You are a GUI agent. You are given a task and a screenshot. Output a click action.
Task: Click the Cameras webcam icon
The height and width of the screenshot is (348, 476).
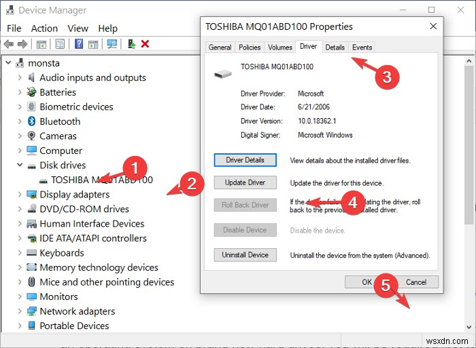pyautogui.click(x=31, y=136)
